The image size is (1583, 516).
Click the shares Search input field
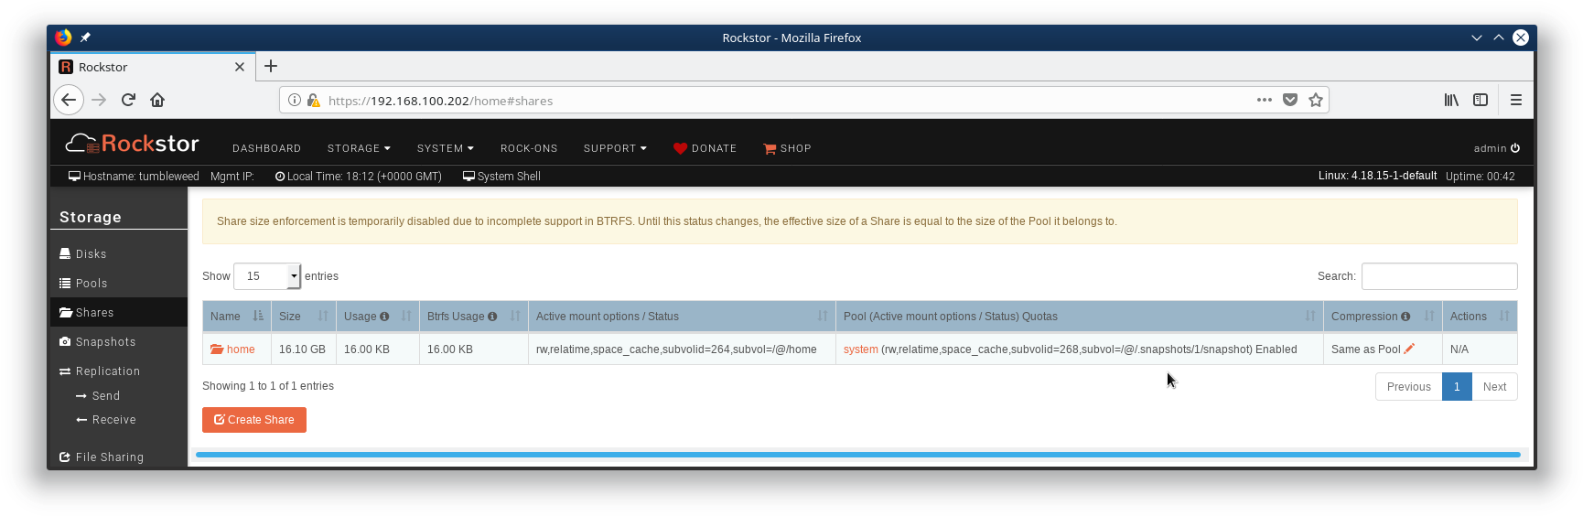(x=1438, y=276)
